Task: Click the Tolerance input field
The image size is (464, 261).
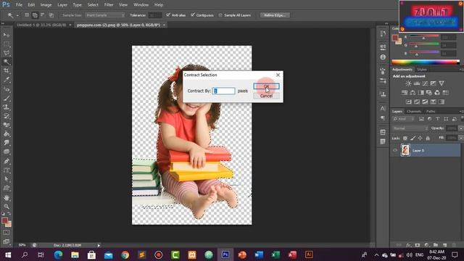Action: click(x=154, y=15)
